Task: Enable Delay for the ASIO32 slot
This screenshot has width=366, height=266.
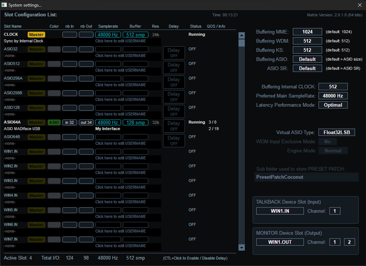Action: click(x=174, y=53)
